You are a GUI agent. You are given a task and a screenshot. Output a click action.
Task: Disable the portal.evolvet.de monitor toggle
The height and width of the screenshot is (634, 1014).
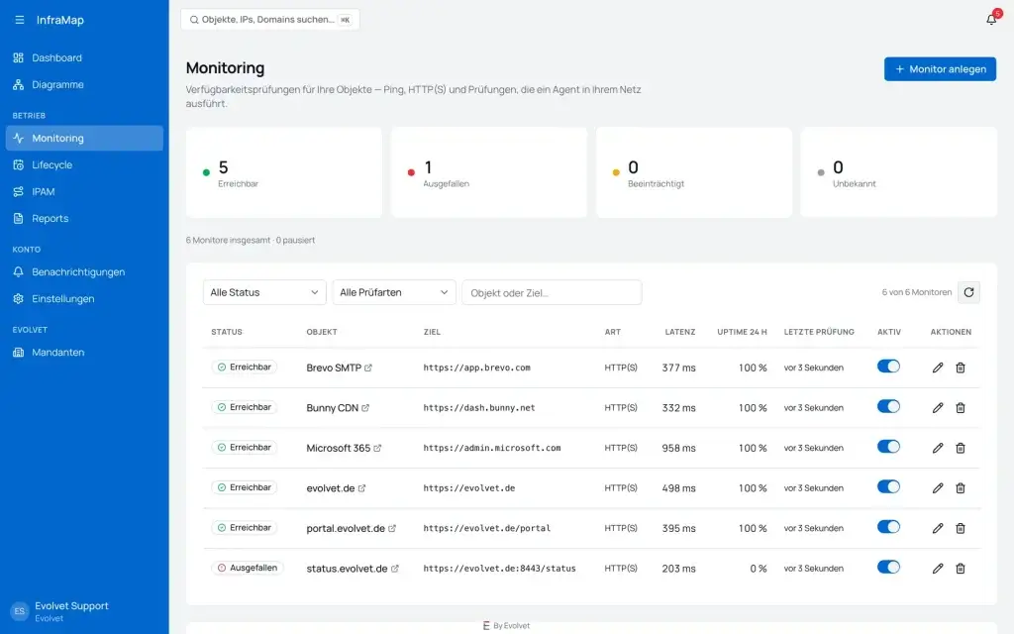888,527
